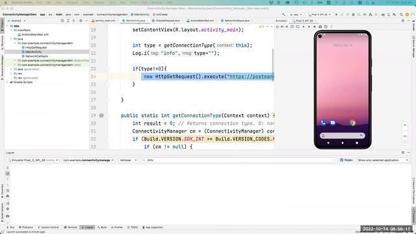Viewport: 416px width, 234px height.
Task: Switch to activity_main.xml editor tab
Action: [103, 20]
